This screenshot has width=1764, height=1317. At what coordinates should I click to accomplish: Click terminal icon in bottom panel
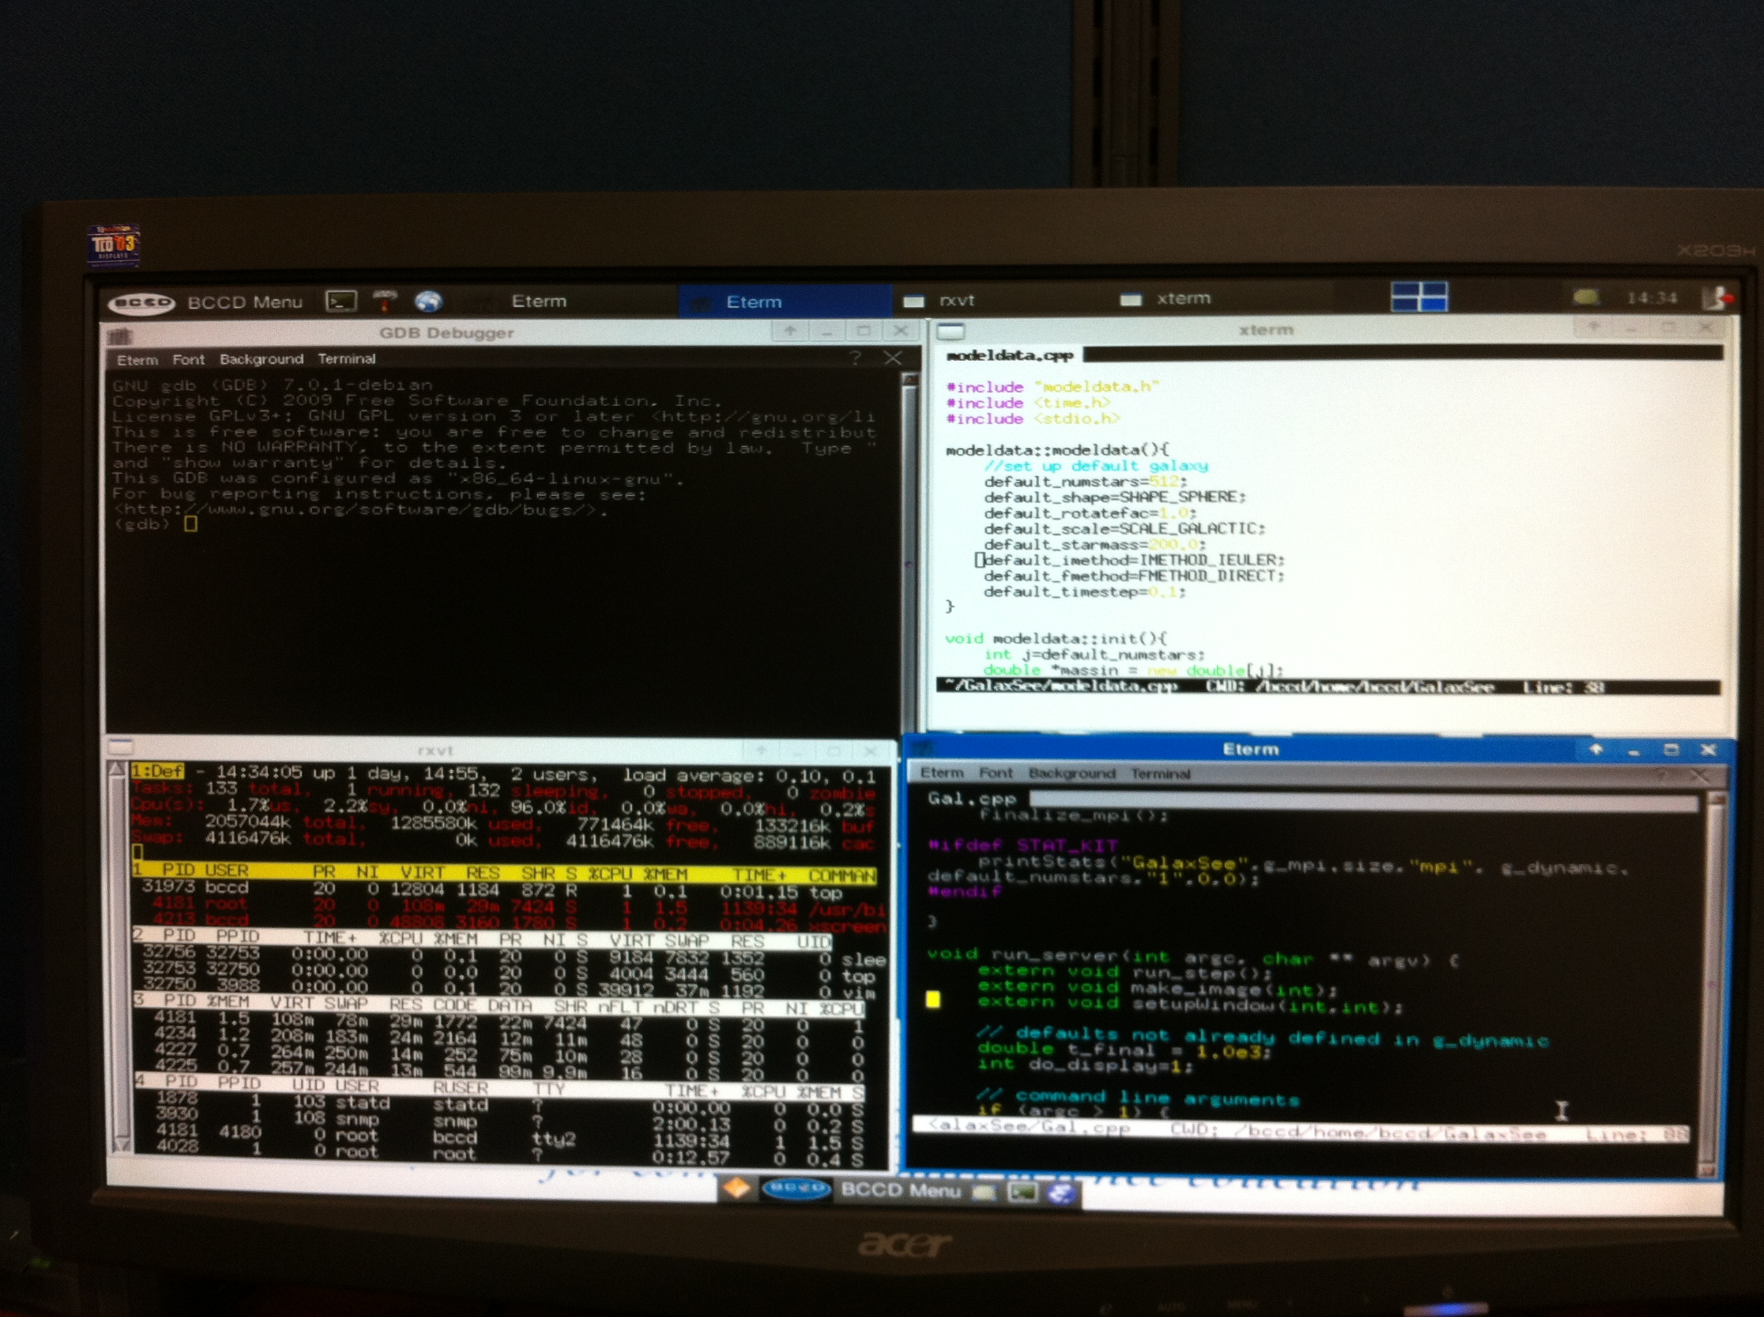click(x=1022, y=1192)
